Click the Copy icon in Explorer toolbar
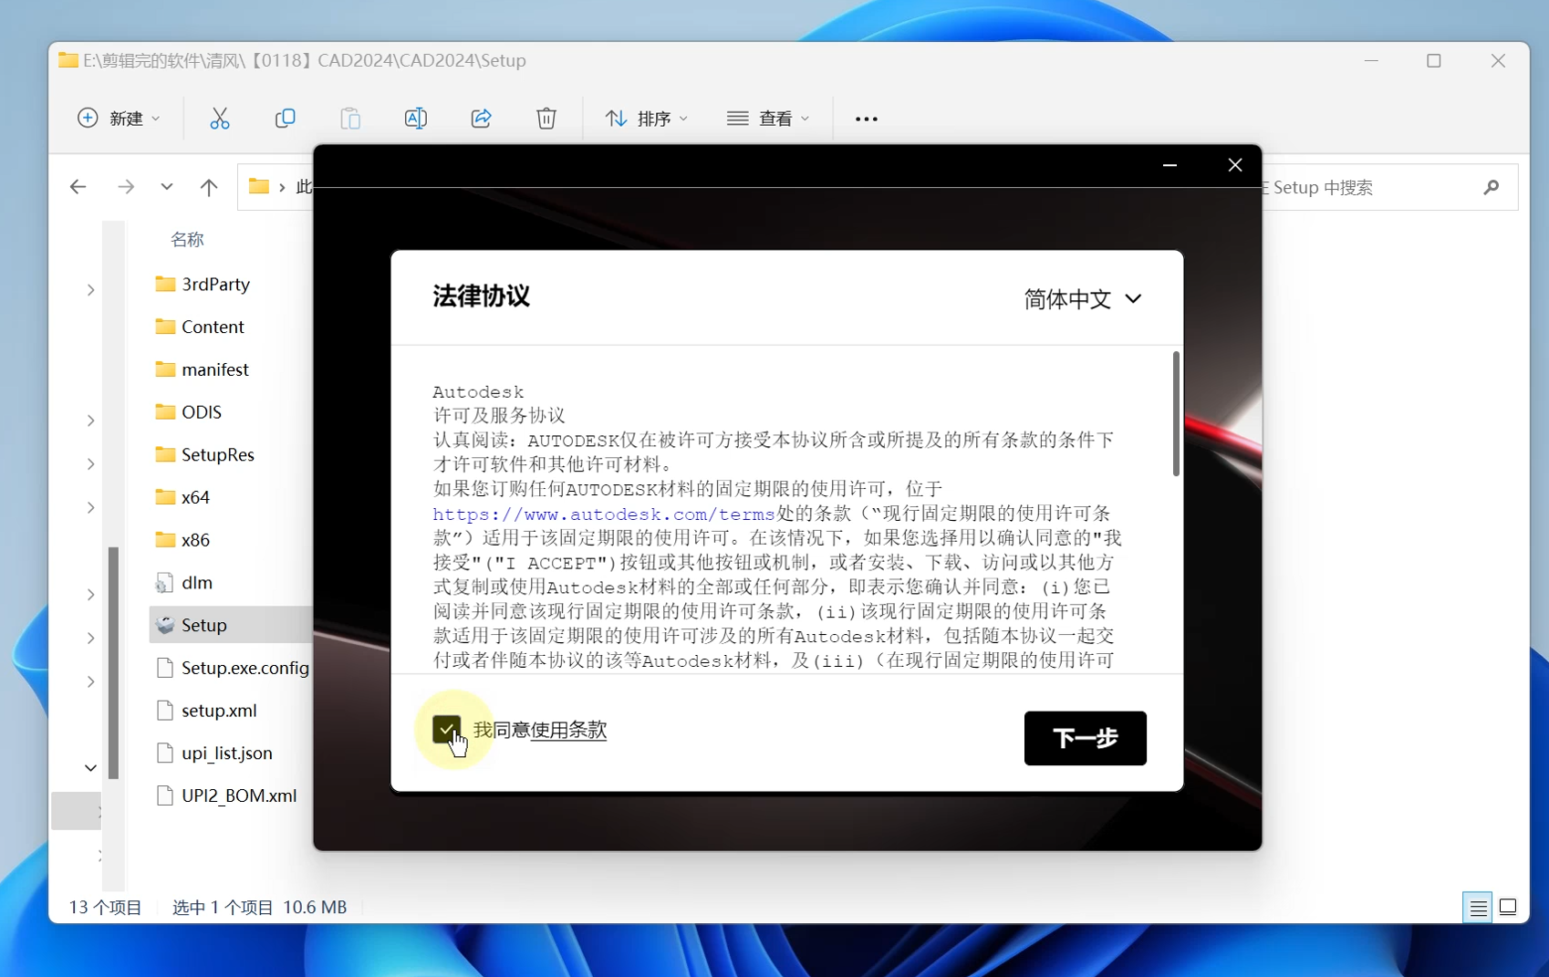 286,119
